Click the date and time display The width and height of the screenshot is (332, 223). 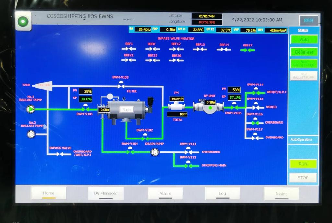pos(257,20)
